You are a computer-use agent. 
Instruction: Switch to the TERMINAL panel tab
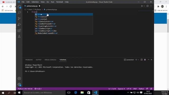[x=63, y=60]
